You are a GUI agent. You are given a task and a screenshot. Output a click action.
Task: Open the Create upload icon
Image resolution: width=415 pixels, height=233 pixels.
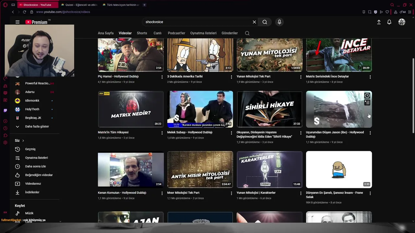(379, 22)
